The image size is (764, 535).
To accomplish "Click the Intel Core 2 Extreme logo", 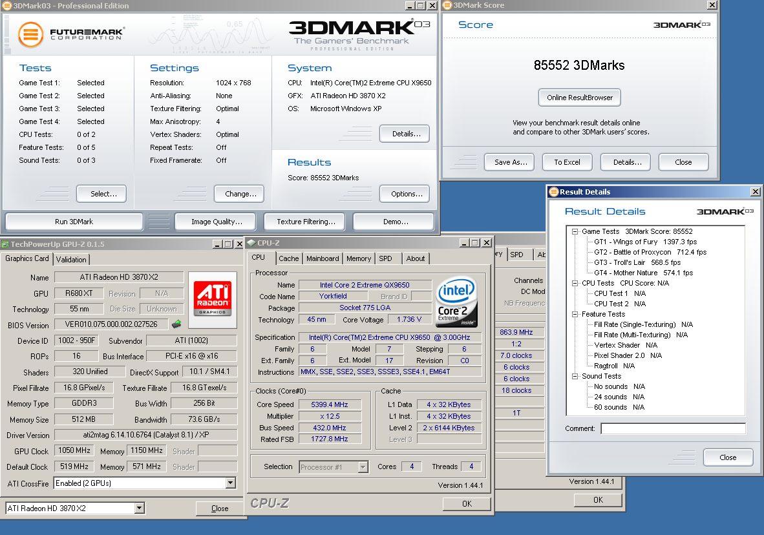I will click(x=456, y=302).
